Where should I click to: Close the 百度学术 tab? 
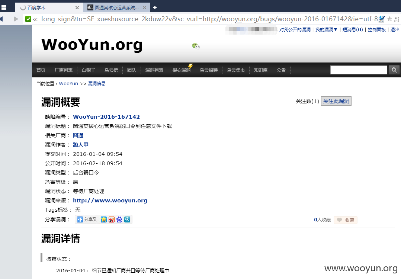(77, 8)
